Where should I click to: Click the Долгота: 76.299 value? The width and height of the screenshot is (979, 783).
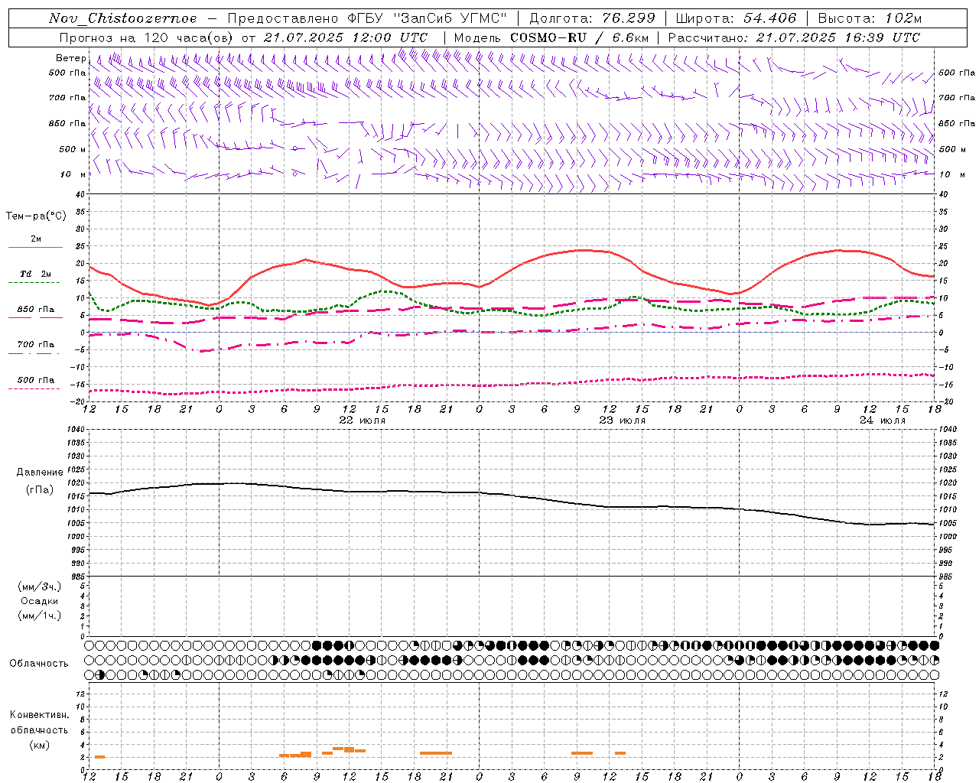click(592, 18)
